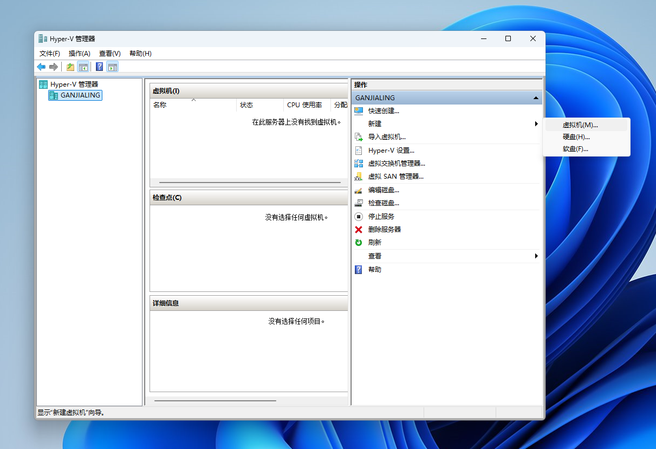Click the 虚拟机(I) section header
The image size is (656, 449).
249,91
